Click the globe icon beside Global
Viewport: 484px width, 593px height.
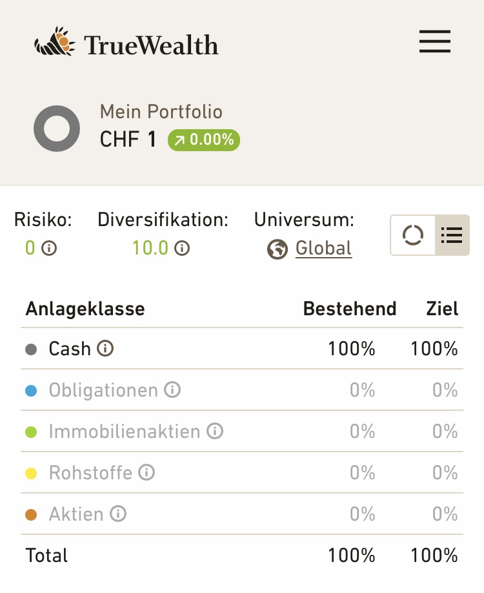click(277, 249)
